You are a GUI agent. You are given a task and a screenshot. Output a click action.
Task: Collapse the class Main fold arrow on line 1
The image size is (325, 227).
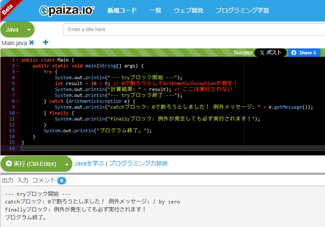point(17,60)
